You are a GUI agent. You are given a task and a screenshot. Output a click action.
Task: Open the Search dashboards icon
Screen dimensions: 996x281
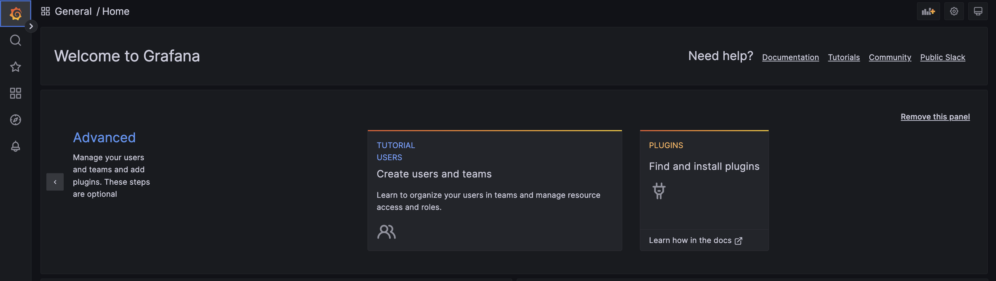pyautogui.click(x=16, y=40)
